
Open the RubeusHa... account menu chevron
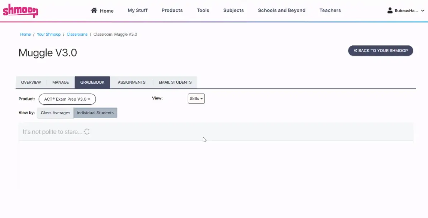coord(422,11)
